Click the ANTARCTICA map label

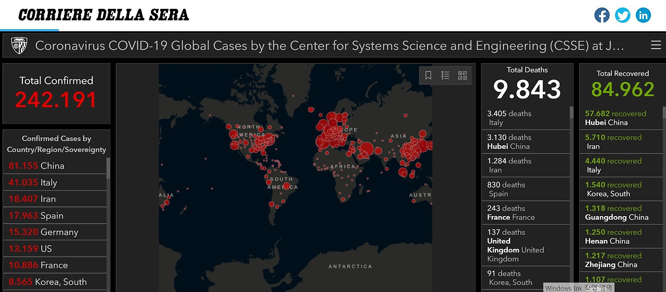[350, 266]
